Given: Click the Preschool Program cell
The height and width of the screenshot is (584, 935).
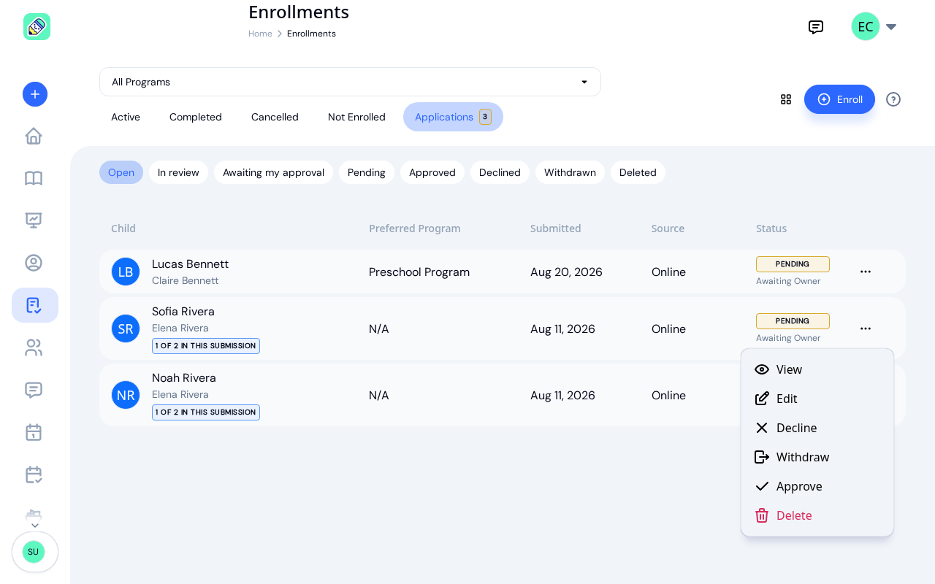Looking at the screenshot, I should point(419,272).
